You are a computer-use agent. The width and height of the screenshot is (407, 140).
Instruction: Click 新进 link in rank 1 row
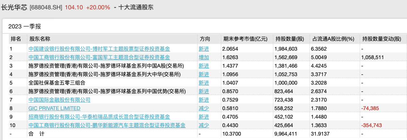204,49
